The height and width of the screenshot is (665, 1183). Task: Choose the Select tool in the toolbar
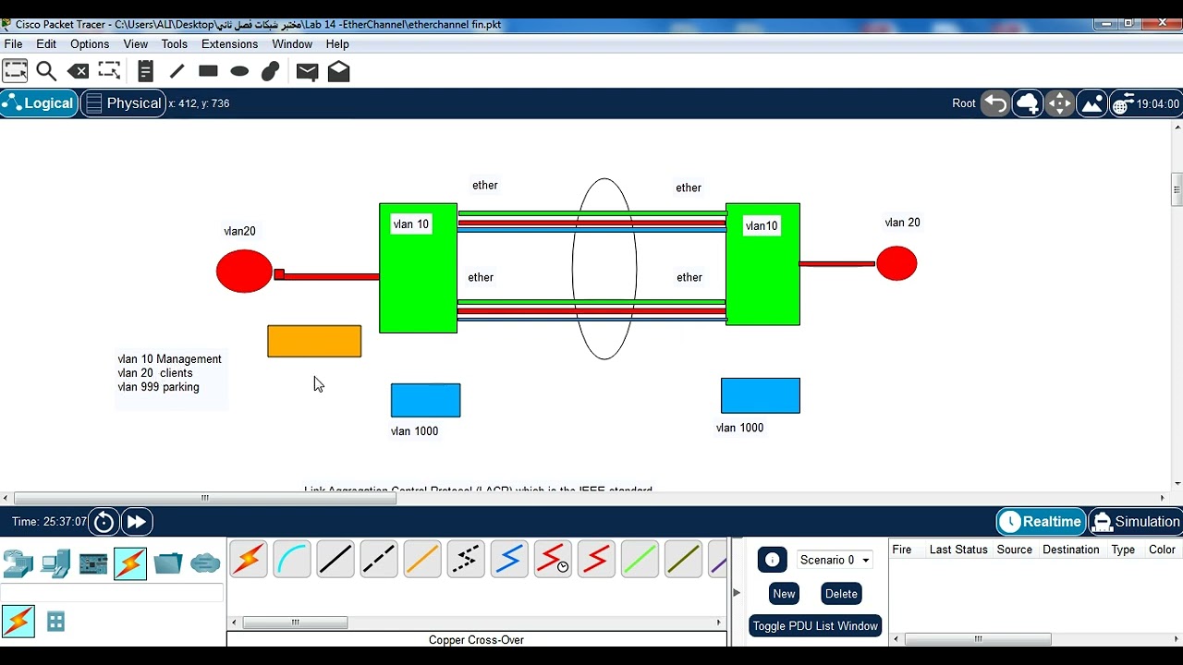pos(16,71)
